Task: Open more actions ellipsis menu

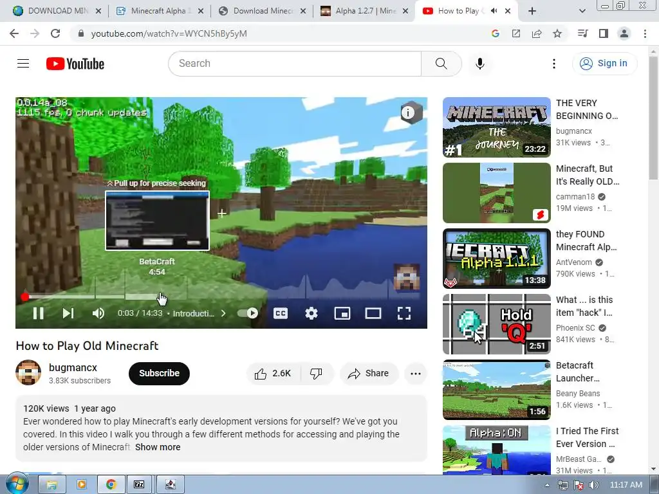Action: 416,374
